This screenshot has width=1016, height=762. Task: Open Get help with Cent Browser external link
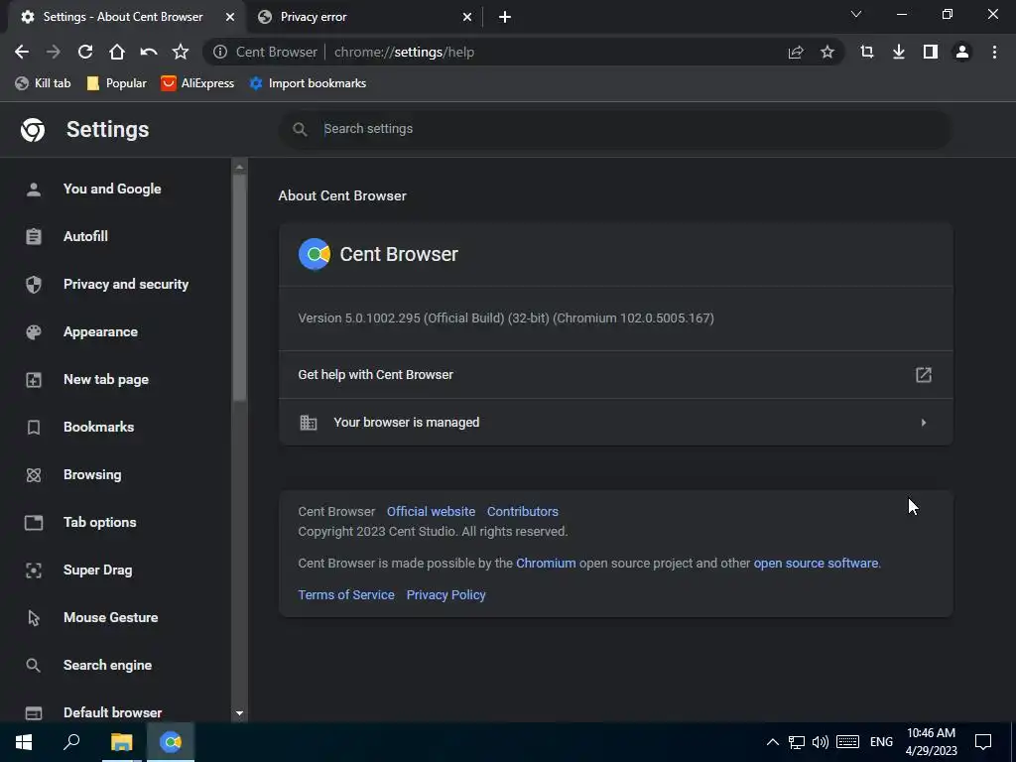pos(924,374)
